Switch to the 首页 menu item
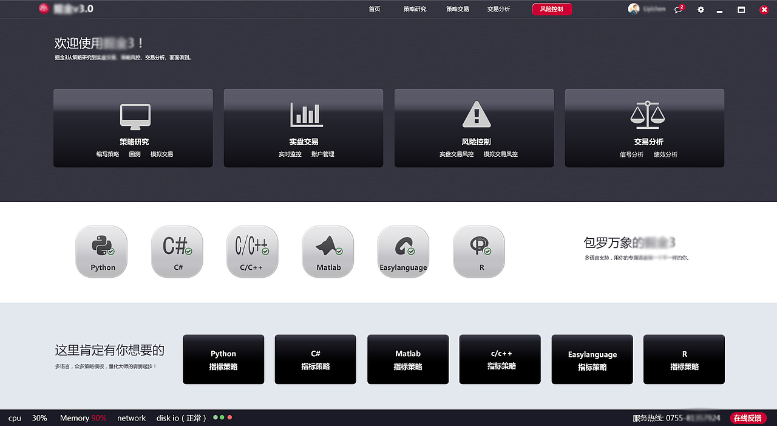The height and width of the screenshot is (426, 777). 374,9
